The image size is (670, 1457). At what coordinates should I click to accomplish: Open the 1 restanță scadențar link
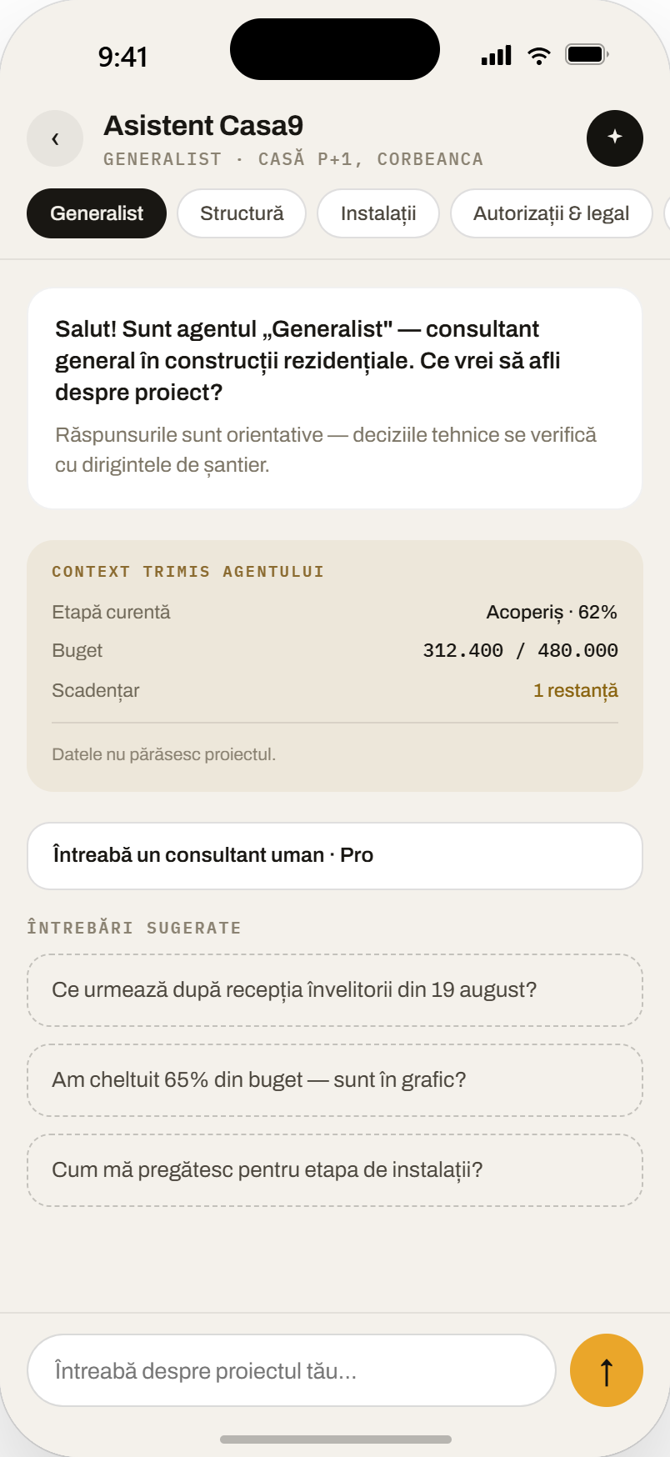click(576, 691)
